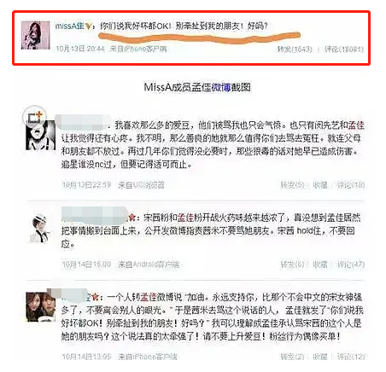Click 转发(1643) on the top post
This screenshot has width=386, height=372.
pos(295,49)
